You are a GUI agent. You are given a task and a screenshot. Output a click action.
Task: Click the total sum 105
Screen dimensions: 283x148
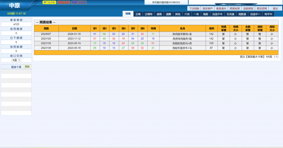click(x=211, y=43)
